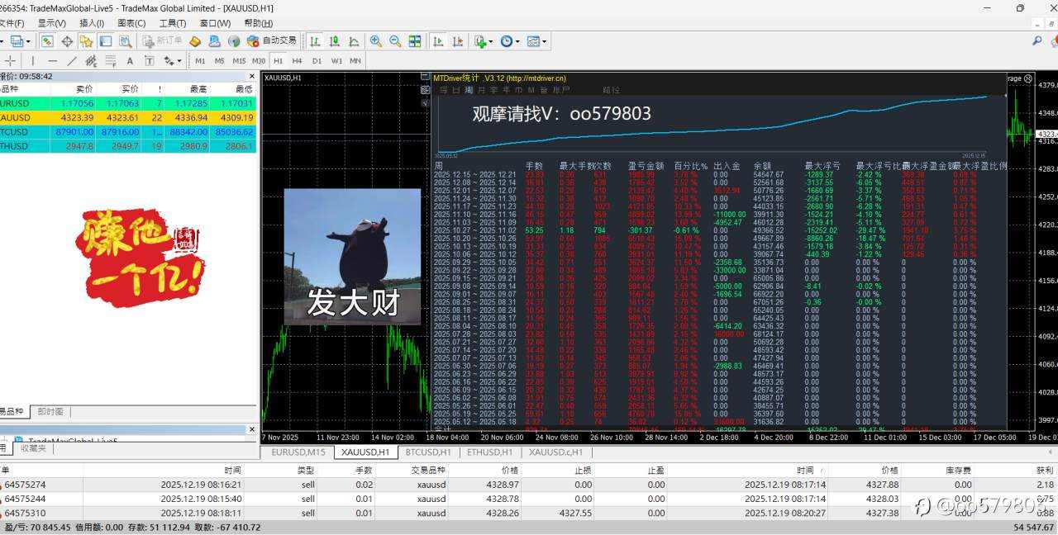This screenshot has width=1058, height=535.
Task: Select the vertical line drawing tool
Action: point(33,61)
